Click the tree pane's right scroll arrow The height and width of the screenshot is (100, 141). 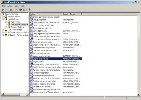coord(27,94)
